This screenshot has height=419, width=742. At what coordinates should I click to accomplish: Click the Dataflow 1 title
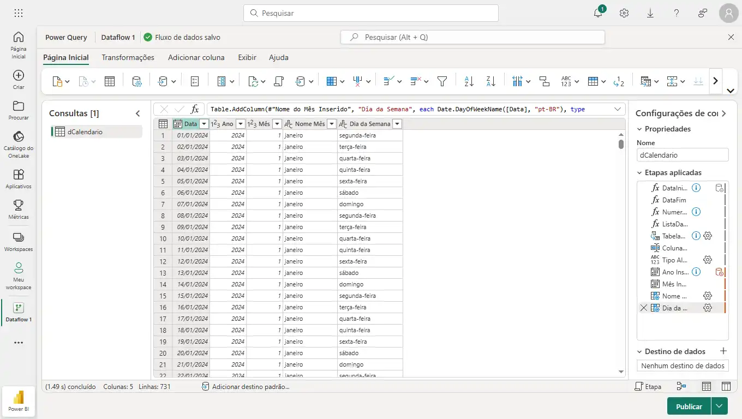118,37
